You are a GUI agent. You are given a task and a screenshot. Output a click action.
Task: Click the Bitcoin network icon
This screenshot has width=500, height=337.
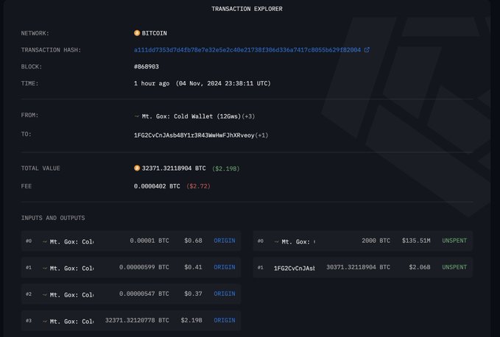click(x=137, y=33)
